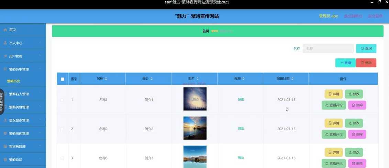Open 繁峙名人管理 in the sidebar
The width and height of the screenshot is (389, 168).
click(23, 94)
